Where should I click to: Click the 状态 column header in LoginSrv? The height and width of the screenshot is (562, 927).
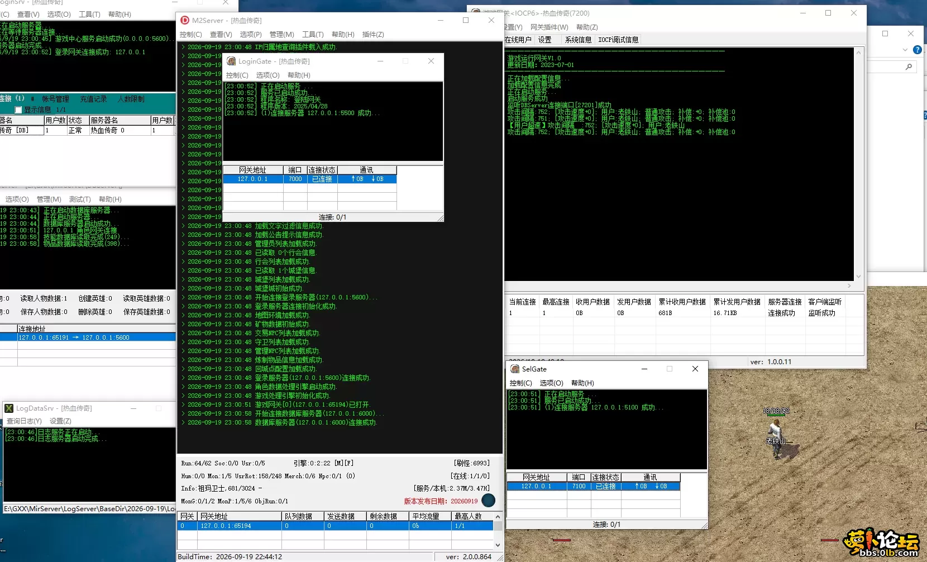(x=78, y=120)
